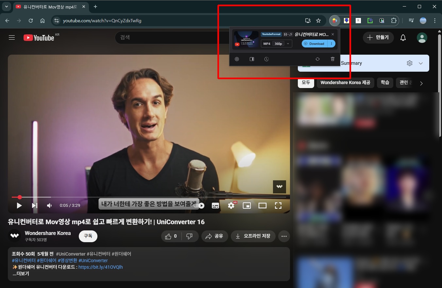The image size is (442, 288).
Task: Select the 모두 filter chip
Action: pyautogui.click(x=306, y=82)
